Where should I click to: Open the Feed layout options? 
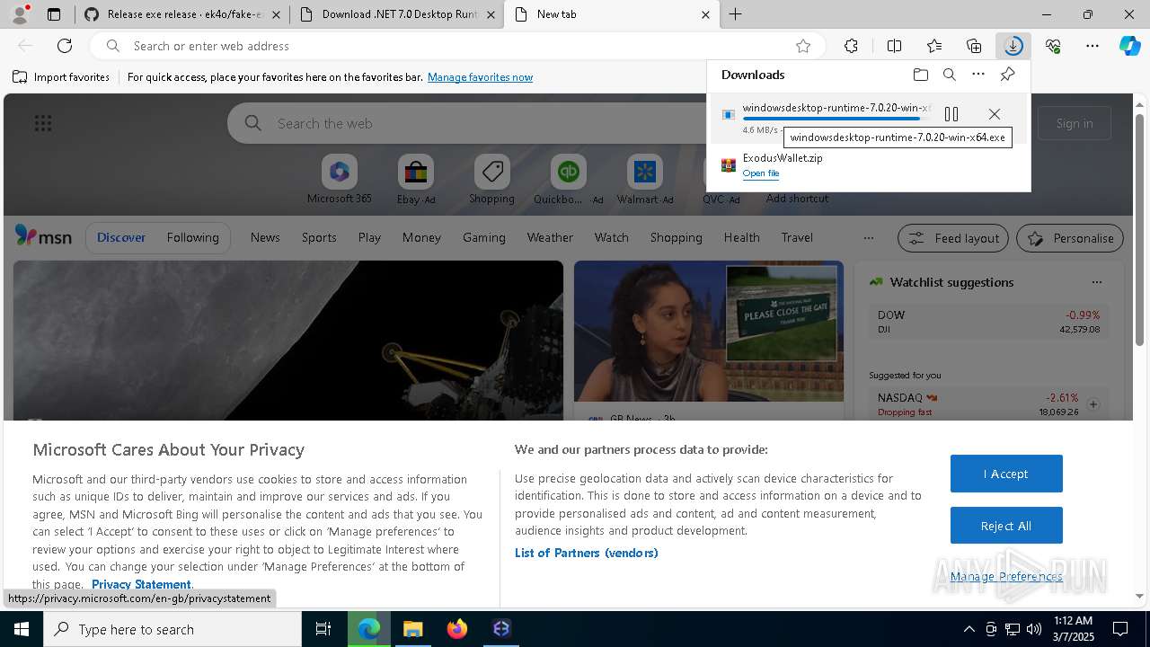(x=952, y=238)
